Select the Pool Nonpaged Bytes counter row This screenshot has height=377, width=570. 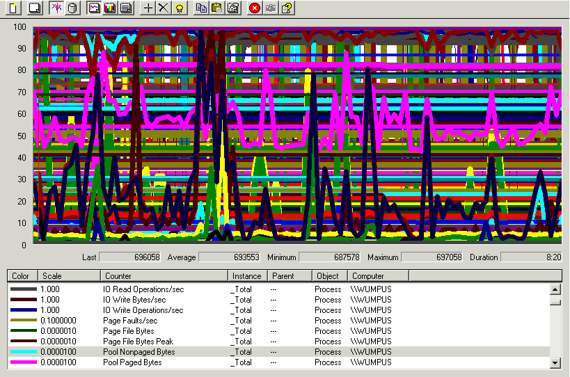[x=278, y=351]
